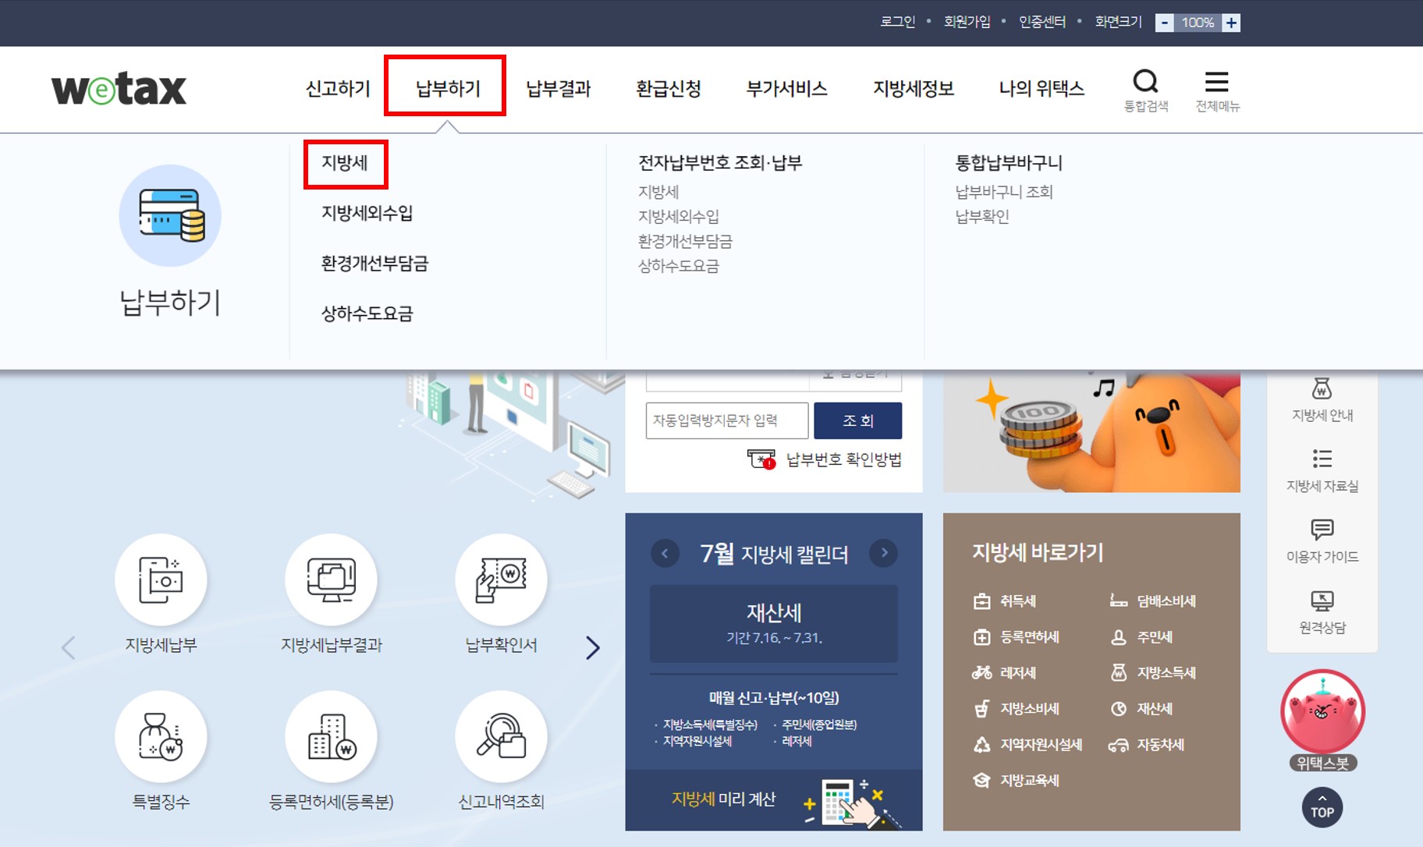The width and height of the screenshot is (1423, 847).
Task: Open 지방소비세 shortcut
Action: click(x=1017, y=709)
